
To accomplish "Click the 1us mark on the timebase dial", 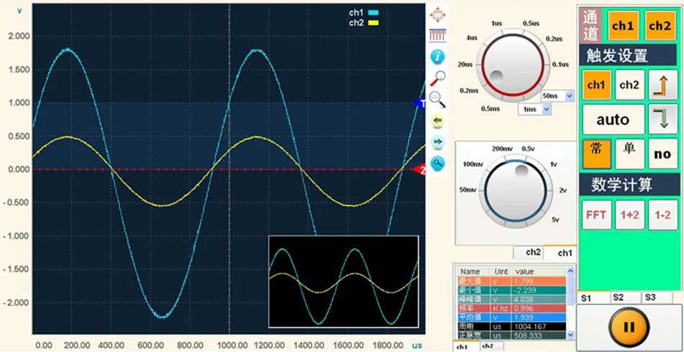I will [x=496, y=23].
